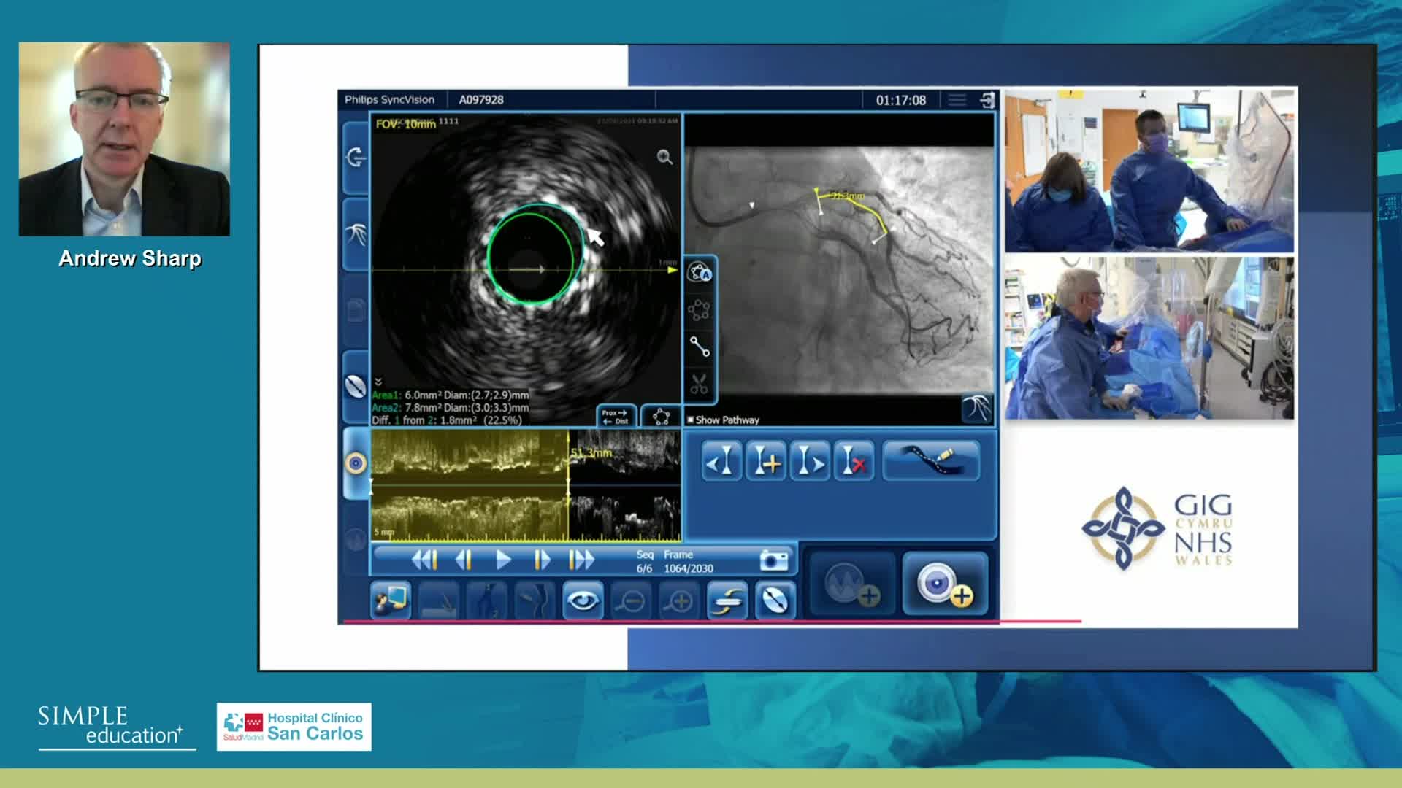Toggle the eye visibility button
The width and height of the screenshot is (1402, 788).
(x=582, y=600)
